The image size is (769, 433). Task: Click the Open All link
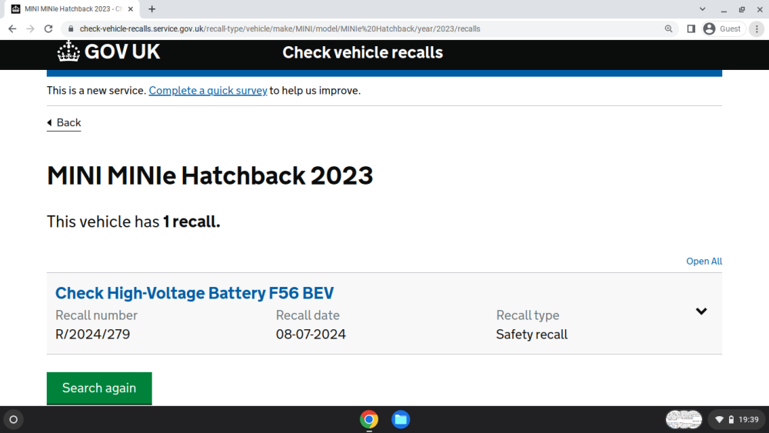click(704, 261)
